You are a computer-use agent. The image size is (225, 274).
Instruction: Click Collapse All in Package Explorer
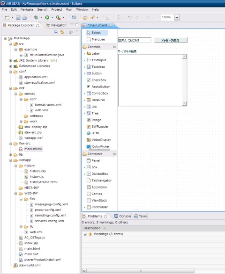(x=56, y=32)
